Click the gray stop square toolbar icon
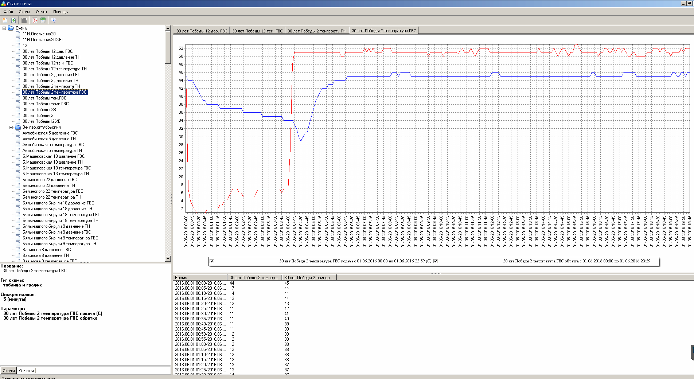Image resolution: width=694 pixels, height=379 pixels. (24, 20)
